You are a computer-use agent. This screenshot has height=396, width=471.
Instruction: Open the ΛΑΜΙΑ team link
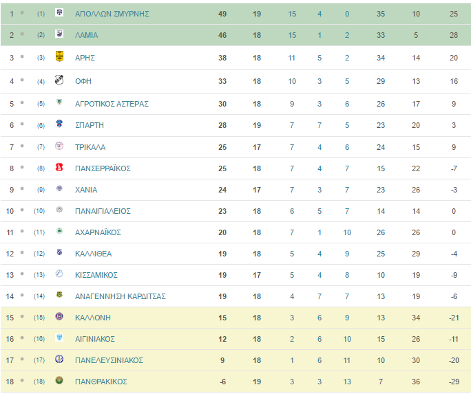pyautogui.click(x=87, y=35)
